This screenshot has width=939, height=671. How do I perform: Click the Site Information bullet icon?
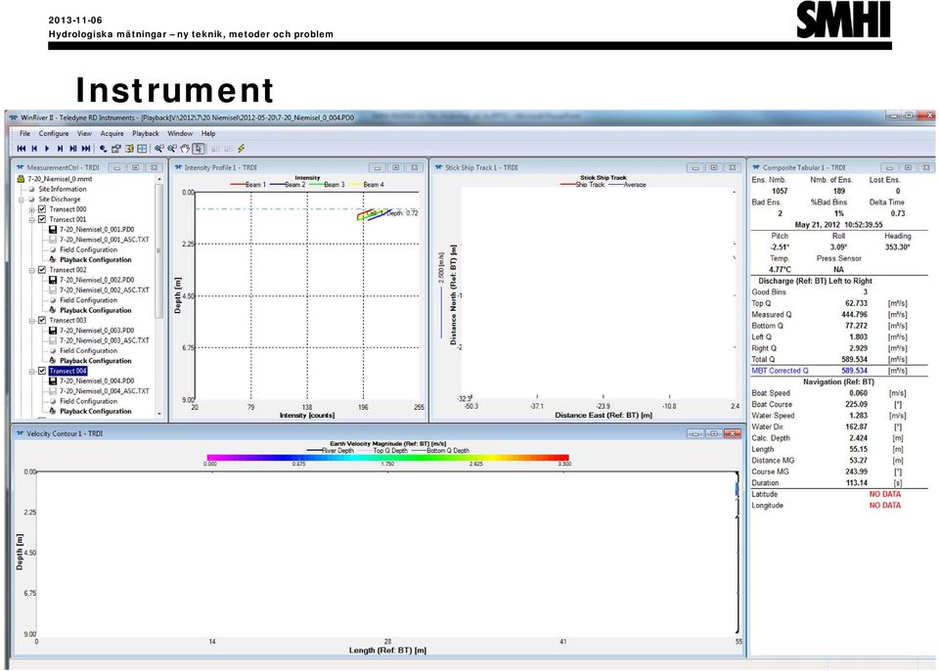point(31,189)
